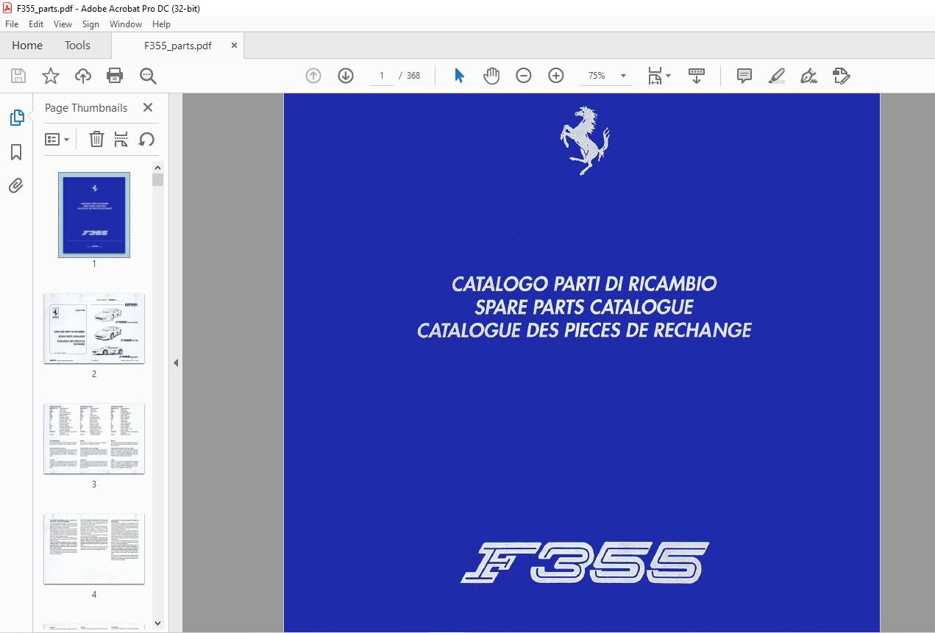Select page 3 thumbnail

(94, 438)
